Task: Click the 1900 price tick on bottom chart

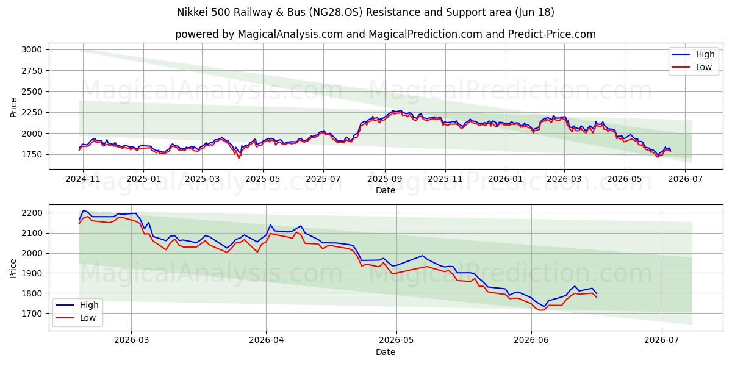Action: [32, 273]
